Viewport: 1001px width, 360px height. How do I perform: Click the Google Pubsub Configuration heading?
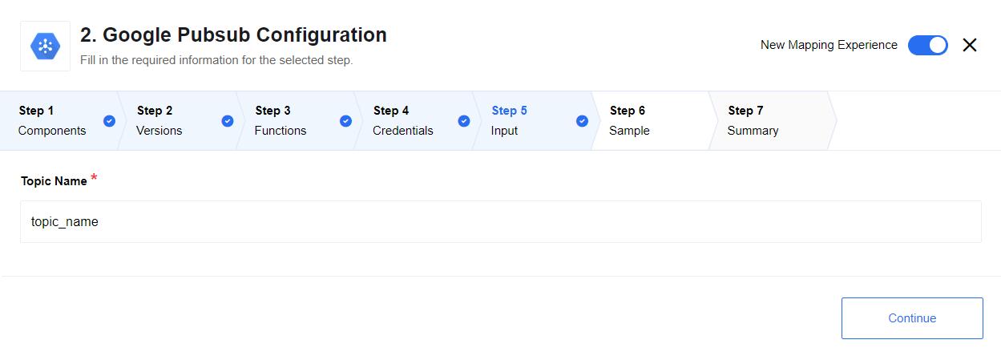[x=233, y=35]
